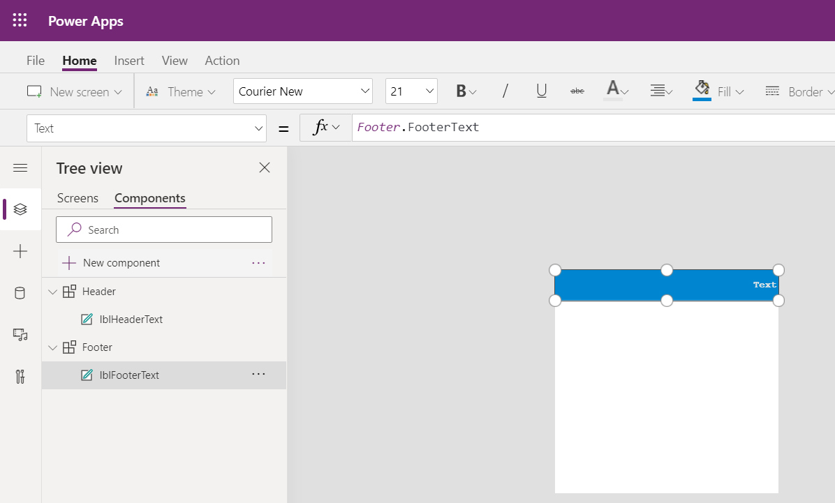This screenshot has width=835, height=503.
Task: Open the Tree view panel icon
Action: (x=21, y=209)
